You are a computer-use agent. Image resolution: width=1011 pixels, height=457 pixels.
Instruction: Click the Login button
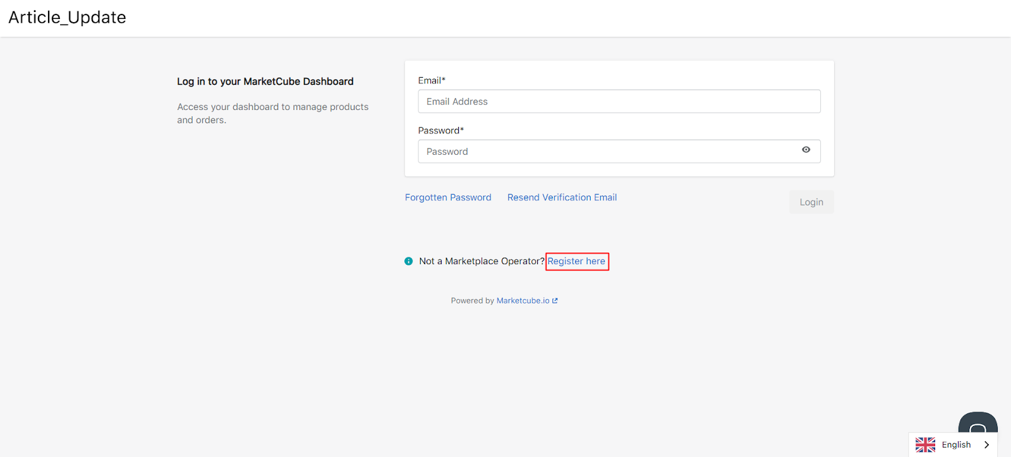(811, 202)
